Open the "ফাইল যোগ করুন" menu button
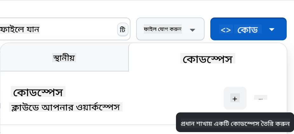Viewport: 294px width, 134px height. (163, 29)
